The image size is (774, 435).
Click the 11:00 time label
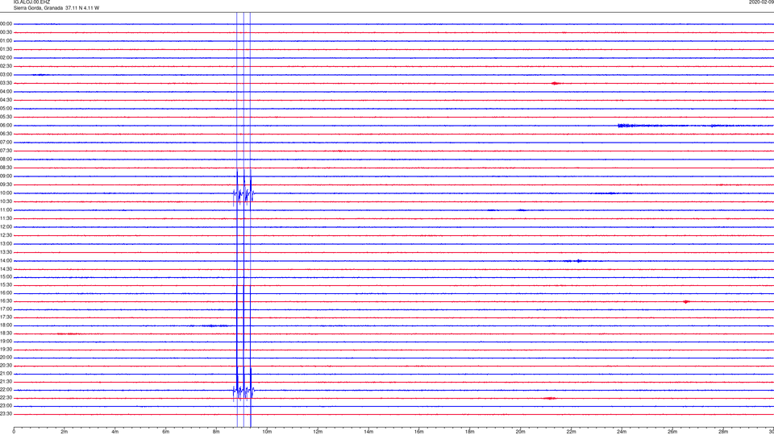click(6, 210)
